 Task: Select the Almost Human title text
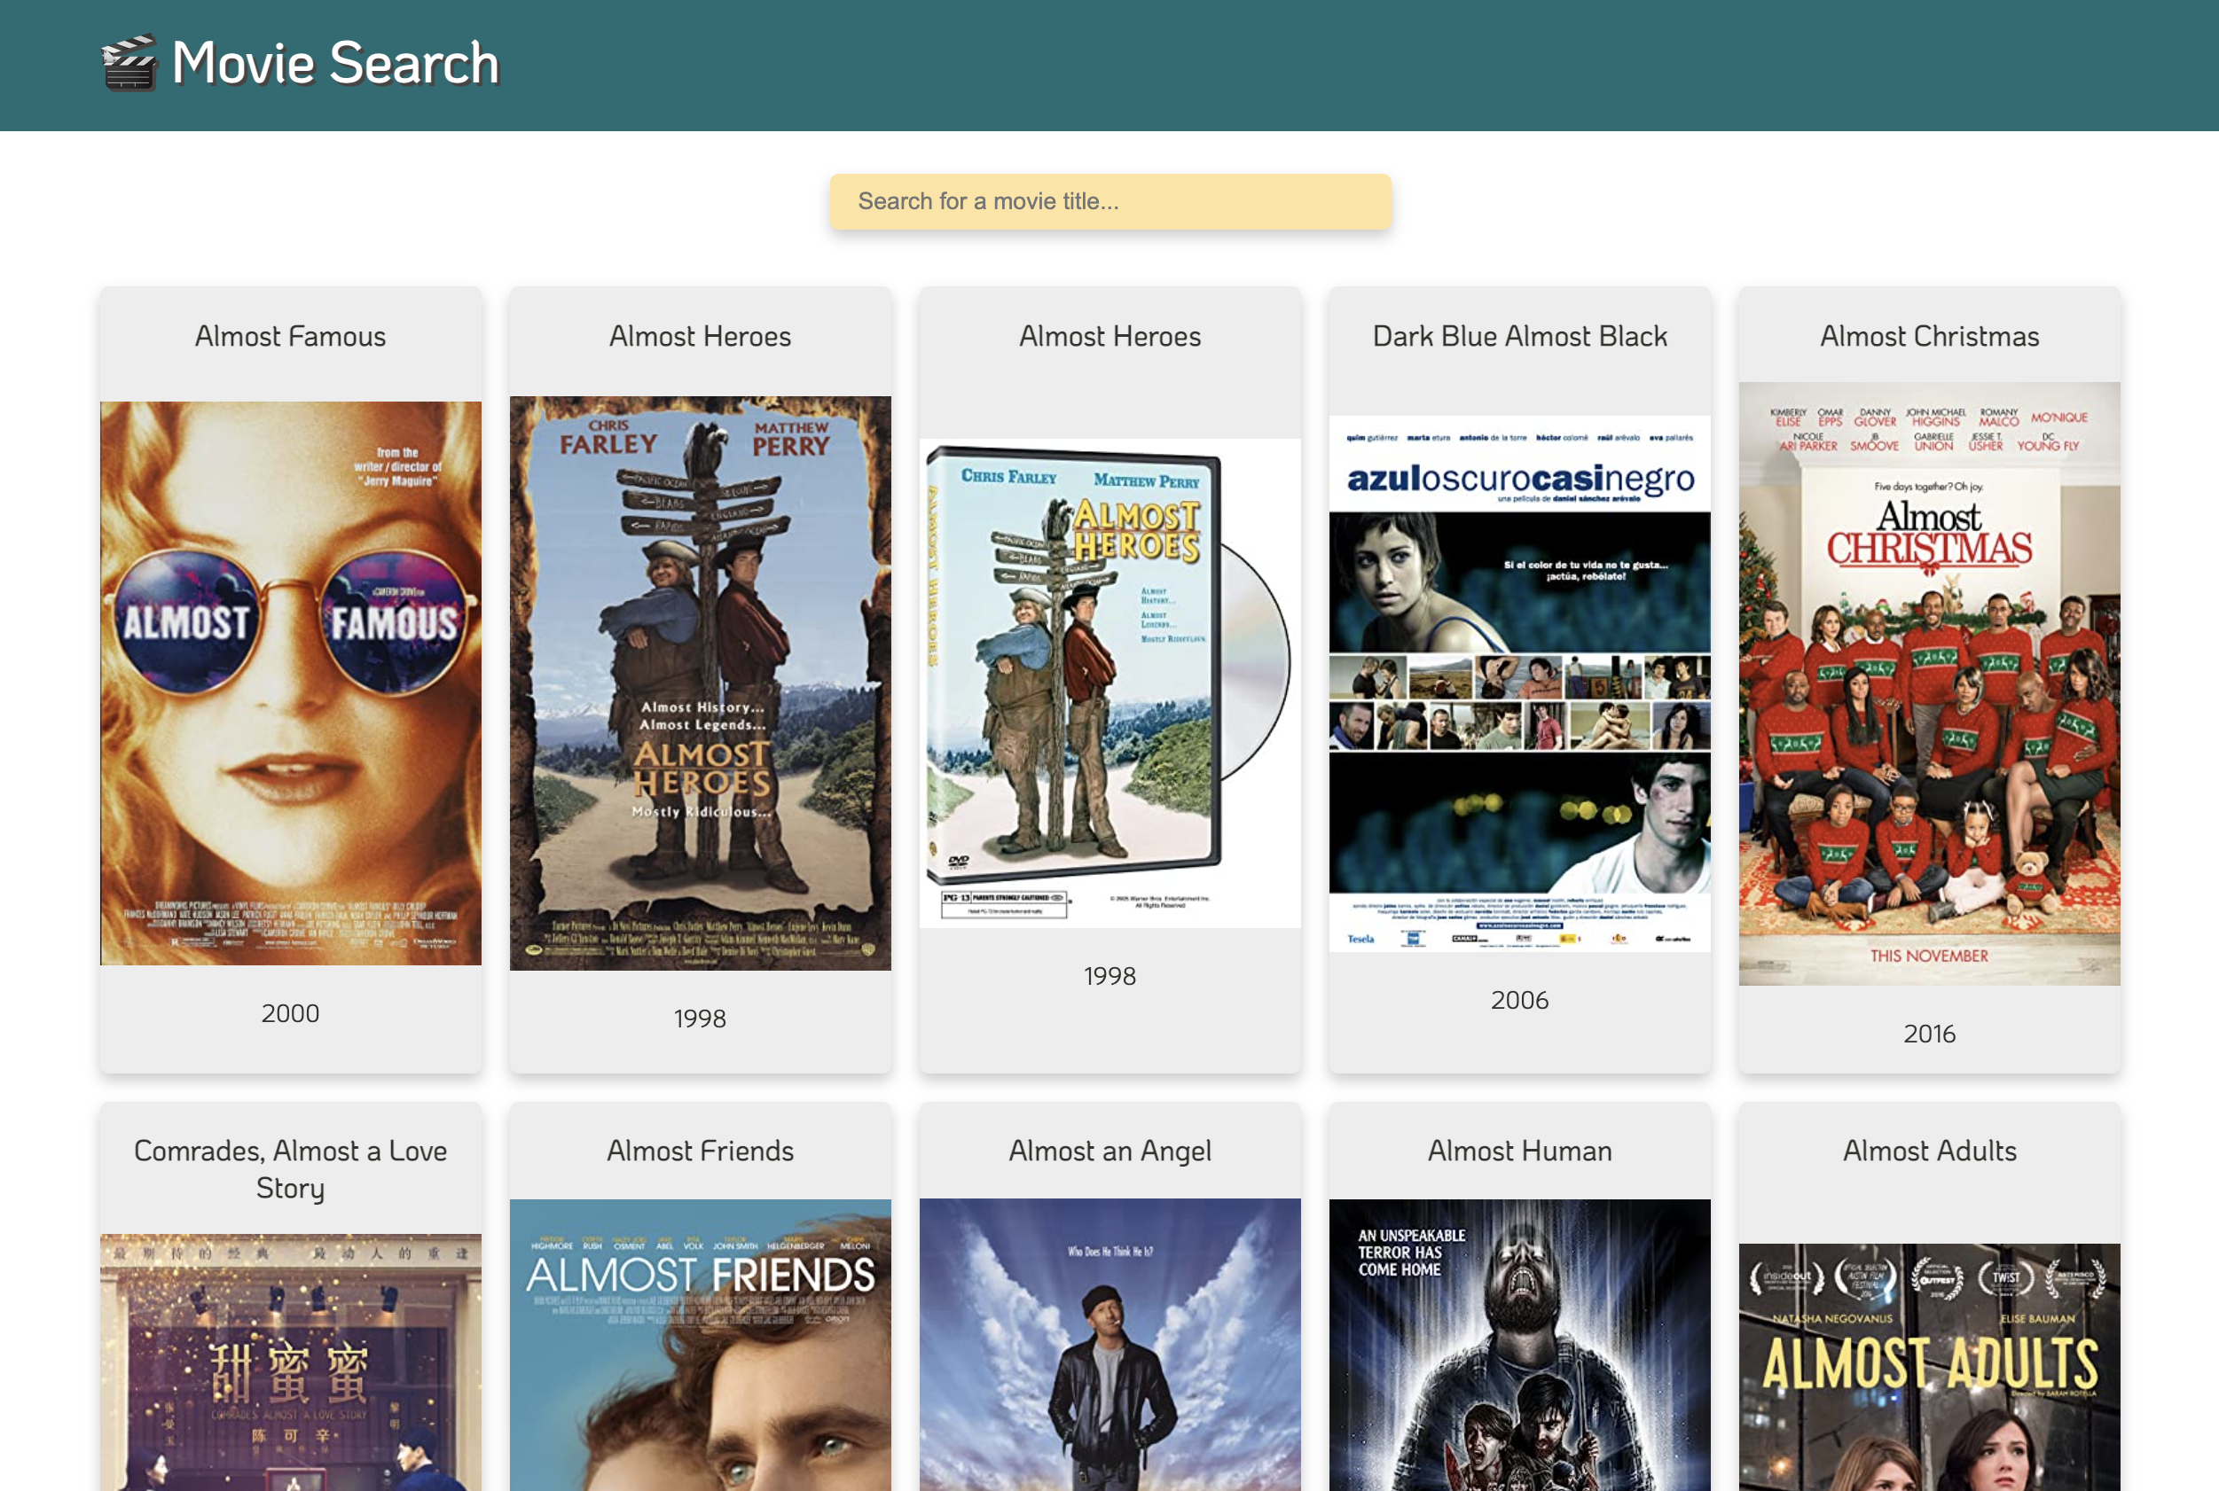[1520, 1151]
